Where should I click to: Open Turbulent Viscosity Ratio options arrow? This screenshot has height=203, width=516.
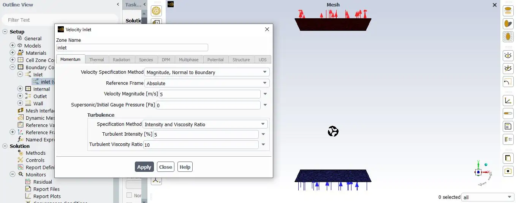(263, 145)
